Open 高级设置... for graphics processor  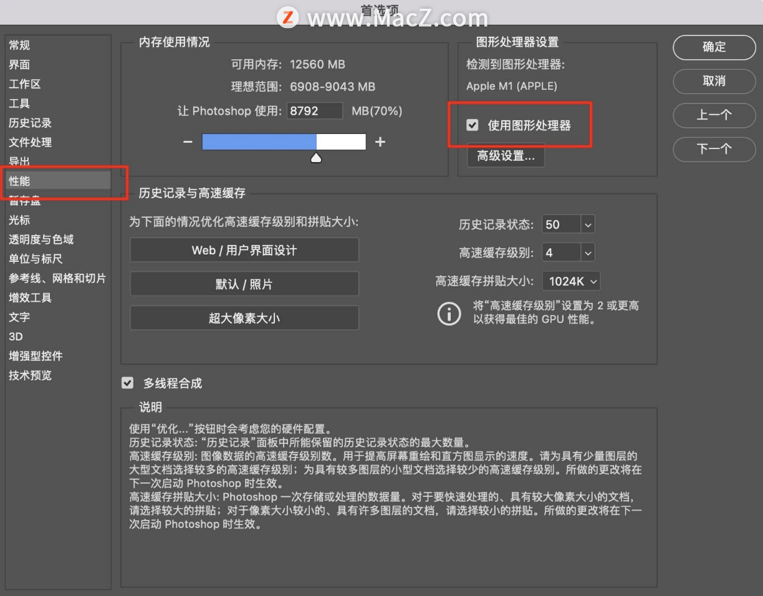(x=506, y=156)
